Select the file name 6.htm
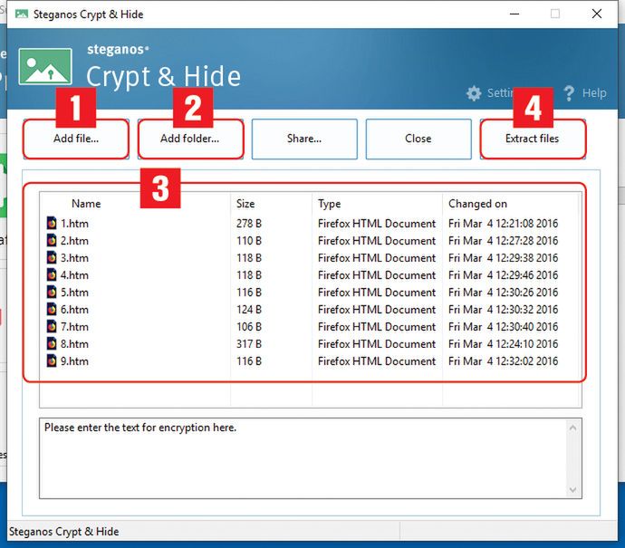This screenshot has width=625, height=548. tap(74, 310)
